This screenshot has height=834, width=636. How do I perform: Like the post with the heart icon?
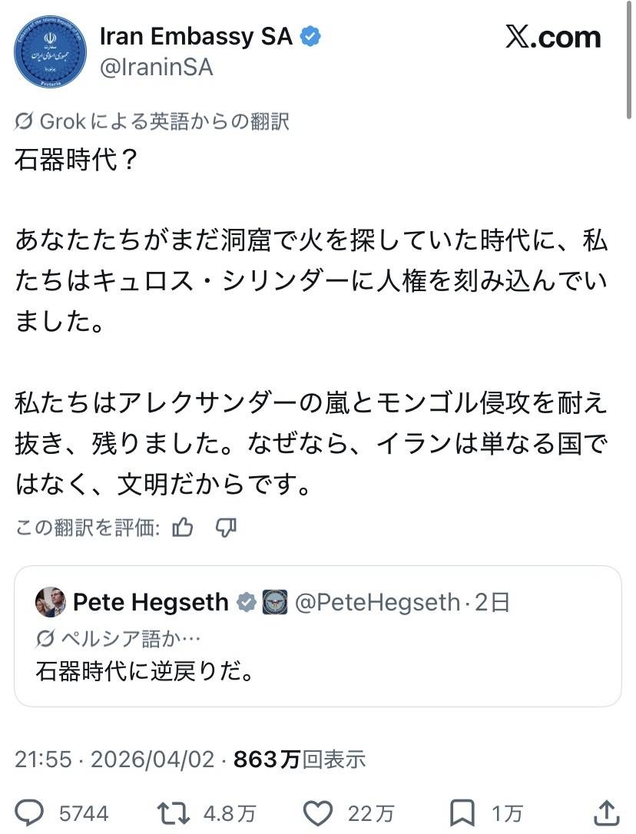click(318, 812)
